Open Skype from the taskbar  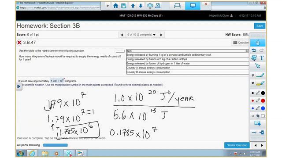69,154
